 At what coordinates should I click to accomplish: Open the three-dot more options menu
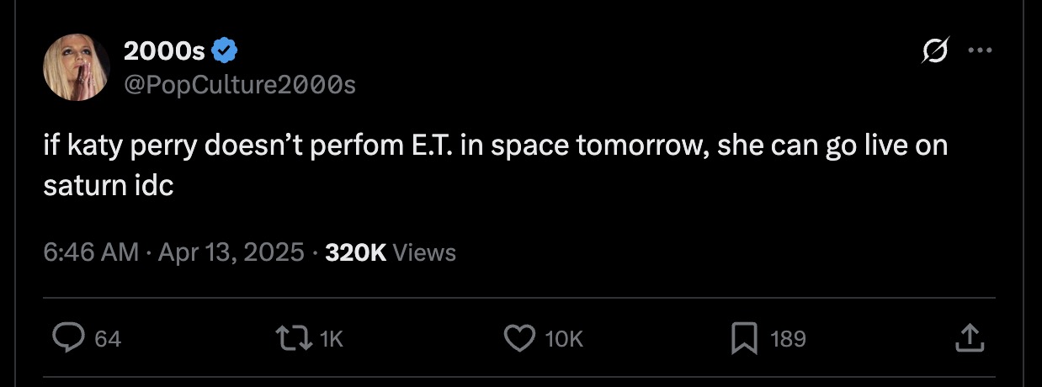[x=980, y=51]
